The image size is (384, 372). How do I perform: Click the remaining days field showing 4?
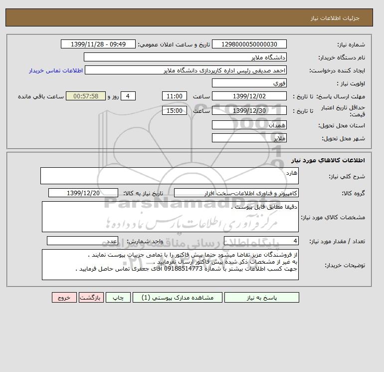(x=128, y=96)
